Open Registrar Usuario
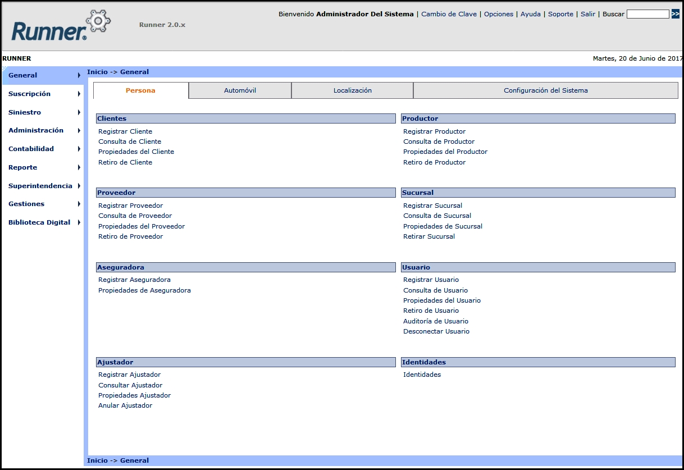The height and width of the screenshot is (470, 684). pyautogui.click(x=431, y=280)
